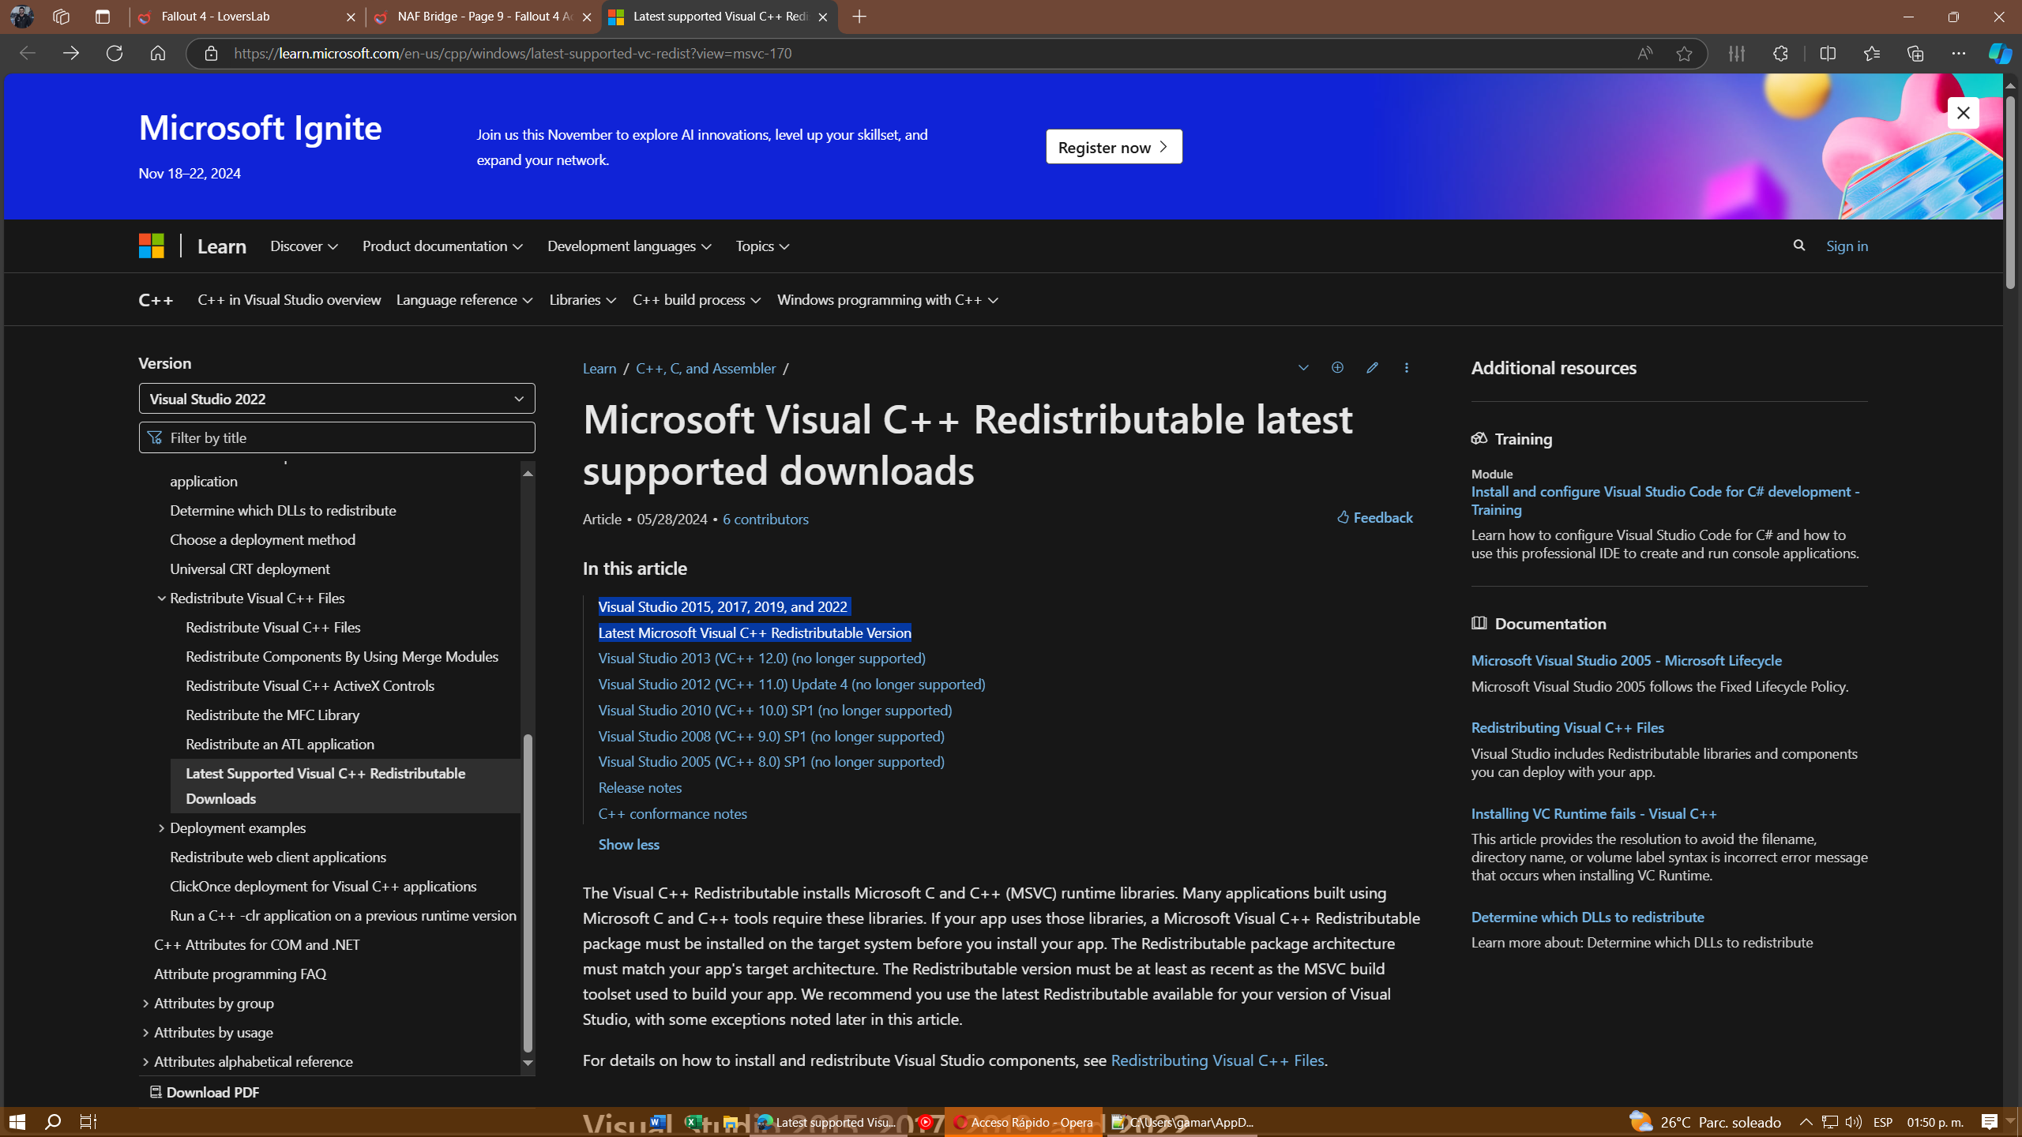The image size is (2022, 1137).
Task: Open the Copilot sidebar icon
Action: point(1999,54)
